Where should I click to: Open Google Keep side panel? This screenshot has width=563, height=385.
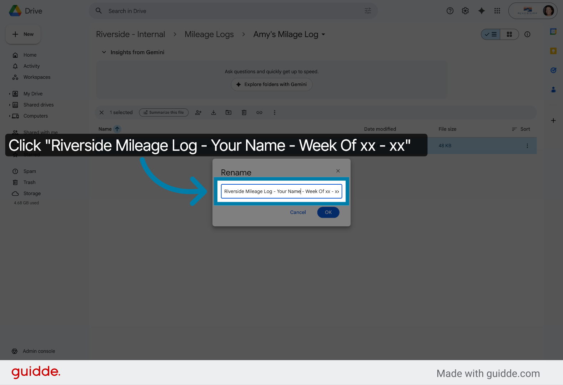[x=553, y=51]
